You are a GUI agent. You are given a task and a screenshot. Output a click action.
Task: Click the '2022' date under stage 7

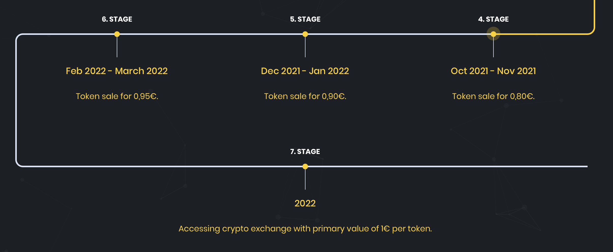click(305, 203)
